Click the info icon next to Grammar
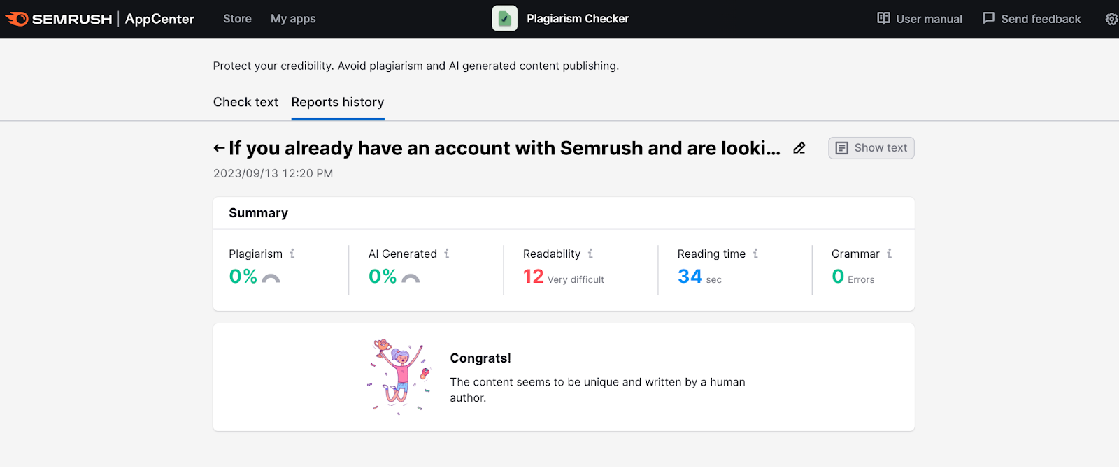 coord(889,254)
